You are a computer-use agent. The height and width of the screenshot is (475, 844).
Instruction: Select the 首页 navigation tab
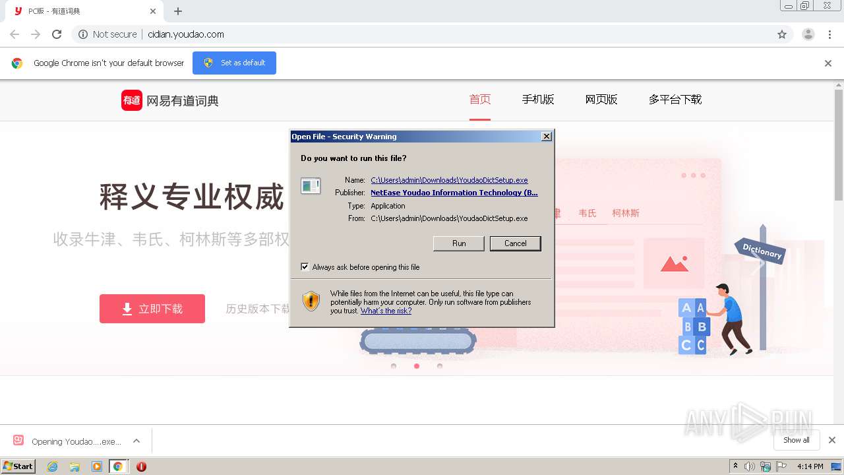480,100
